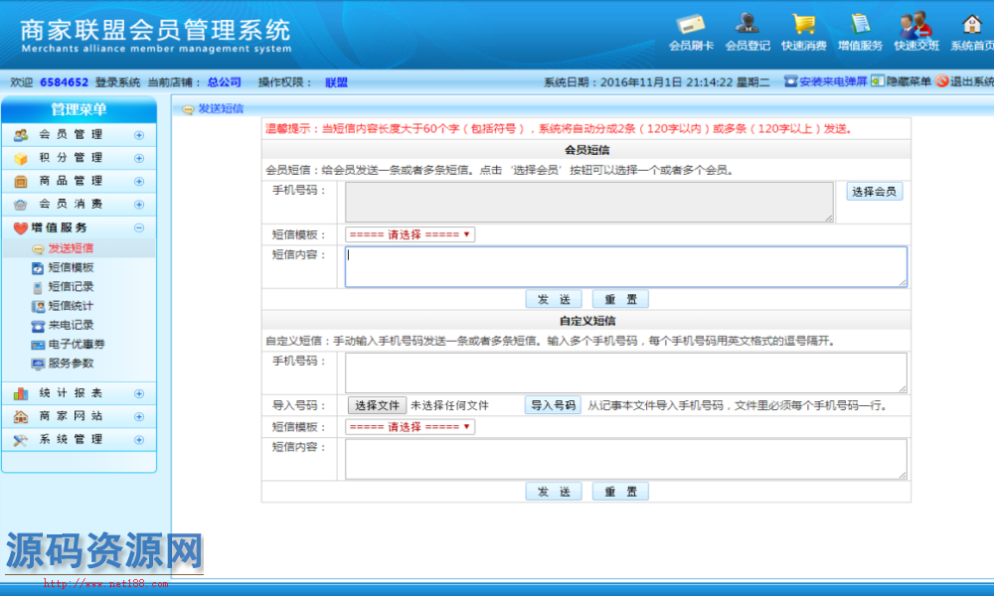Click the 来电记录 telephone icon
Screen dimensions: 994x596
coord(38,326)
